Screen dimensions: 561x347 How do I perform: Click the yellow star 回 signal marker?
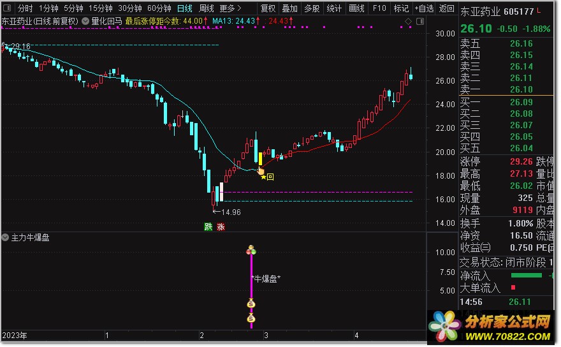(267, 177)
